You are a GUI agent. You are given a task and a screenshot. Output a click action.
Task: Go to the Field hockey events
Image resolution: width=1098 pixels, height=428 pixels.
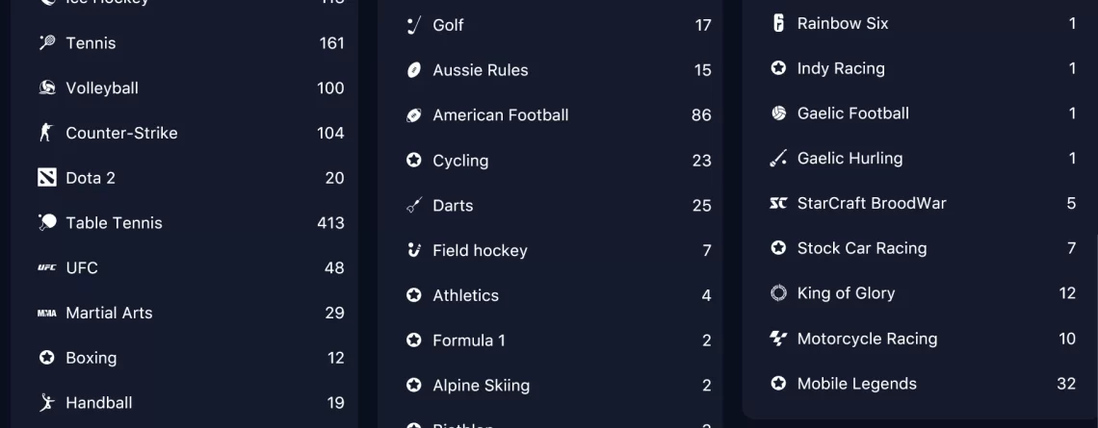pos(558,250)
